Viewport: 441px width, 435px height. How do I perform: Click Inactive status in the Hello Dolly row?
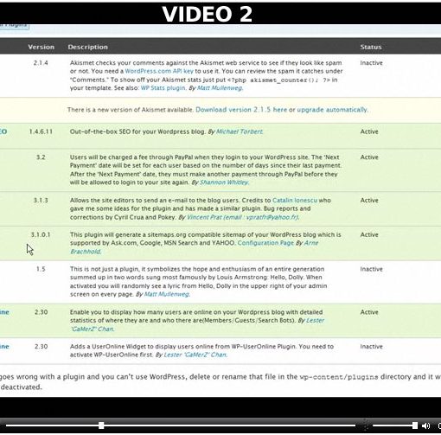click(371, 269)
